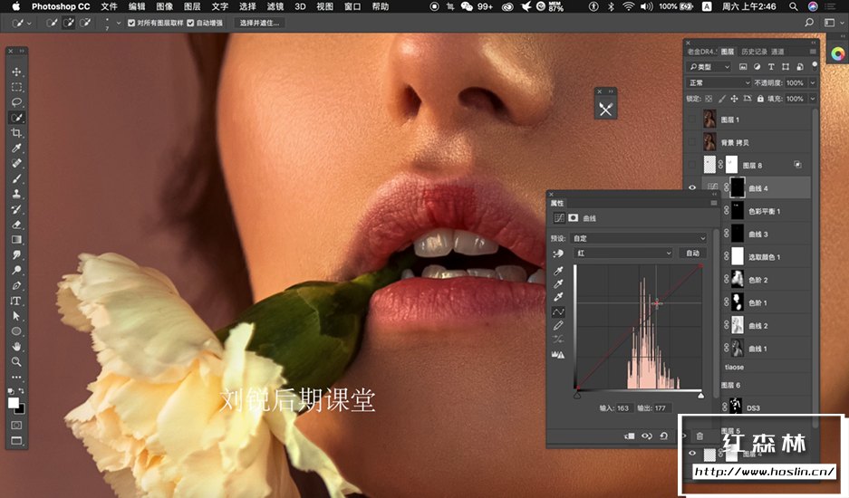Choose the Horizontal Type tool

[16, 301]
